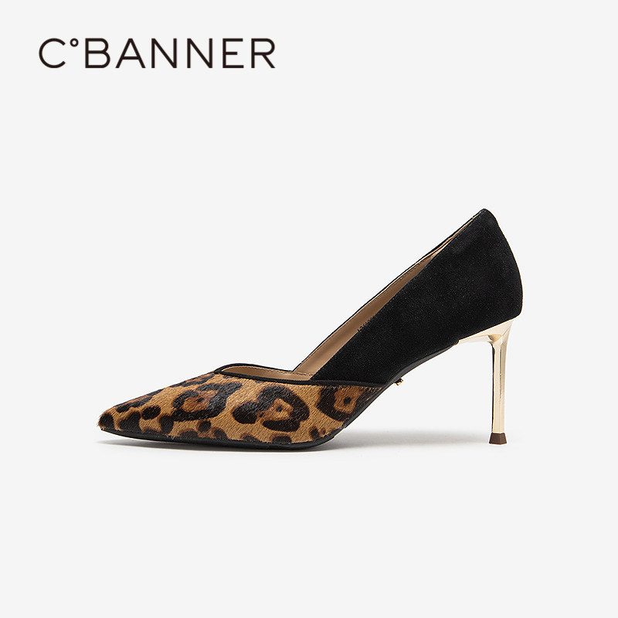Screen dimensions: 618x618
Task: Click the final R in the logo
Action: (x=263, y=53)
